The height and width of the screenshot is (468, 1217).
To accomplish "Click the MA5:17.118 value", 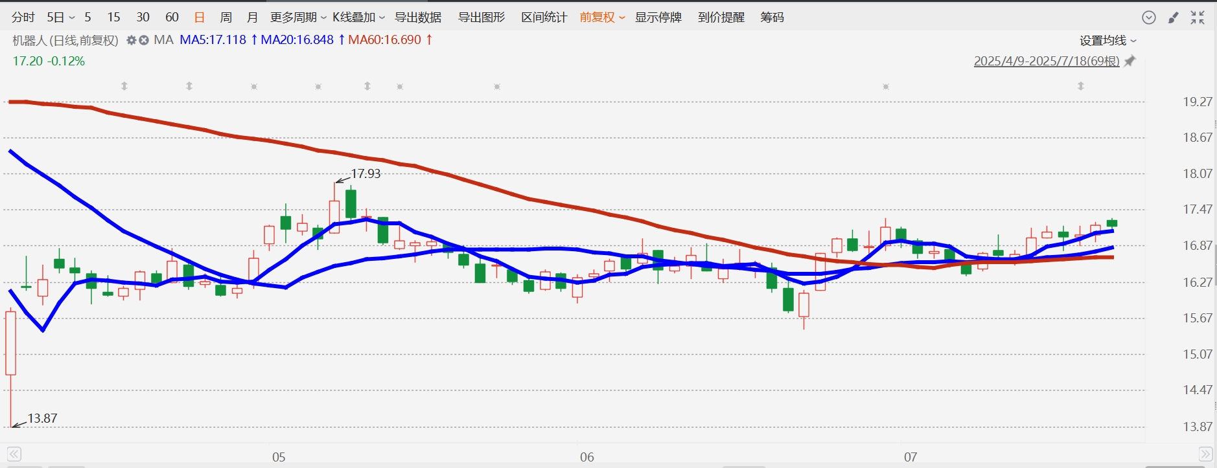I will click(213, 40).
